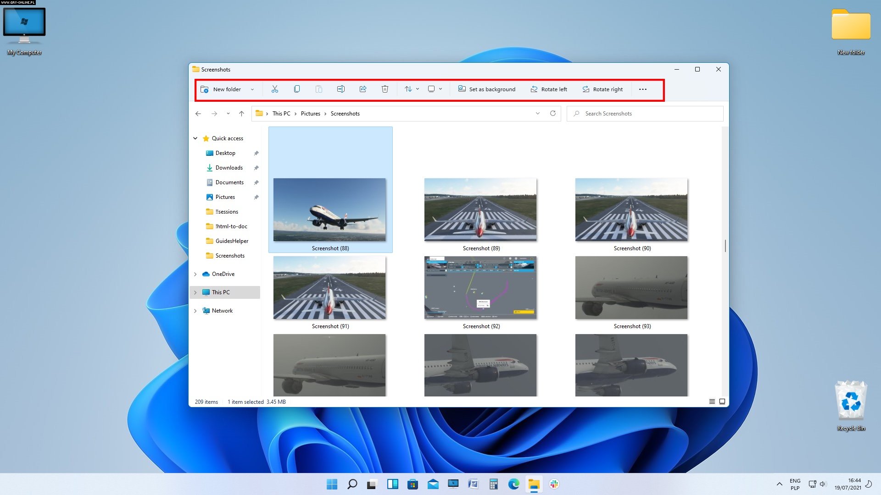
Task: Click the Cut scissors icon
Action: pos(274,89)
